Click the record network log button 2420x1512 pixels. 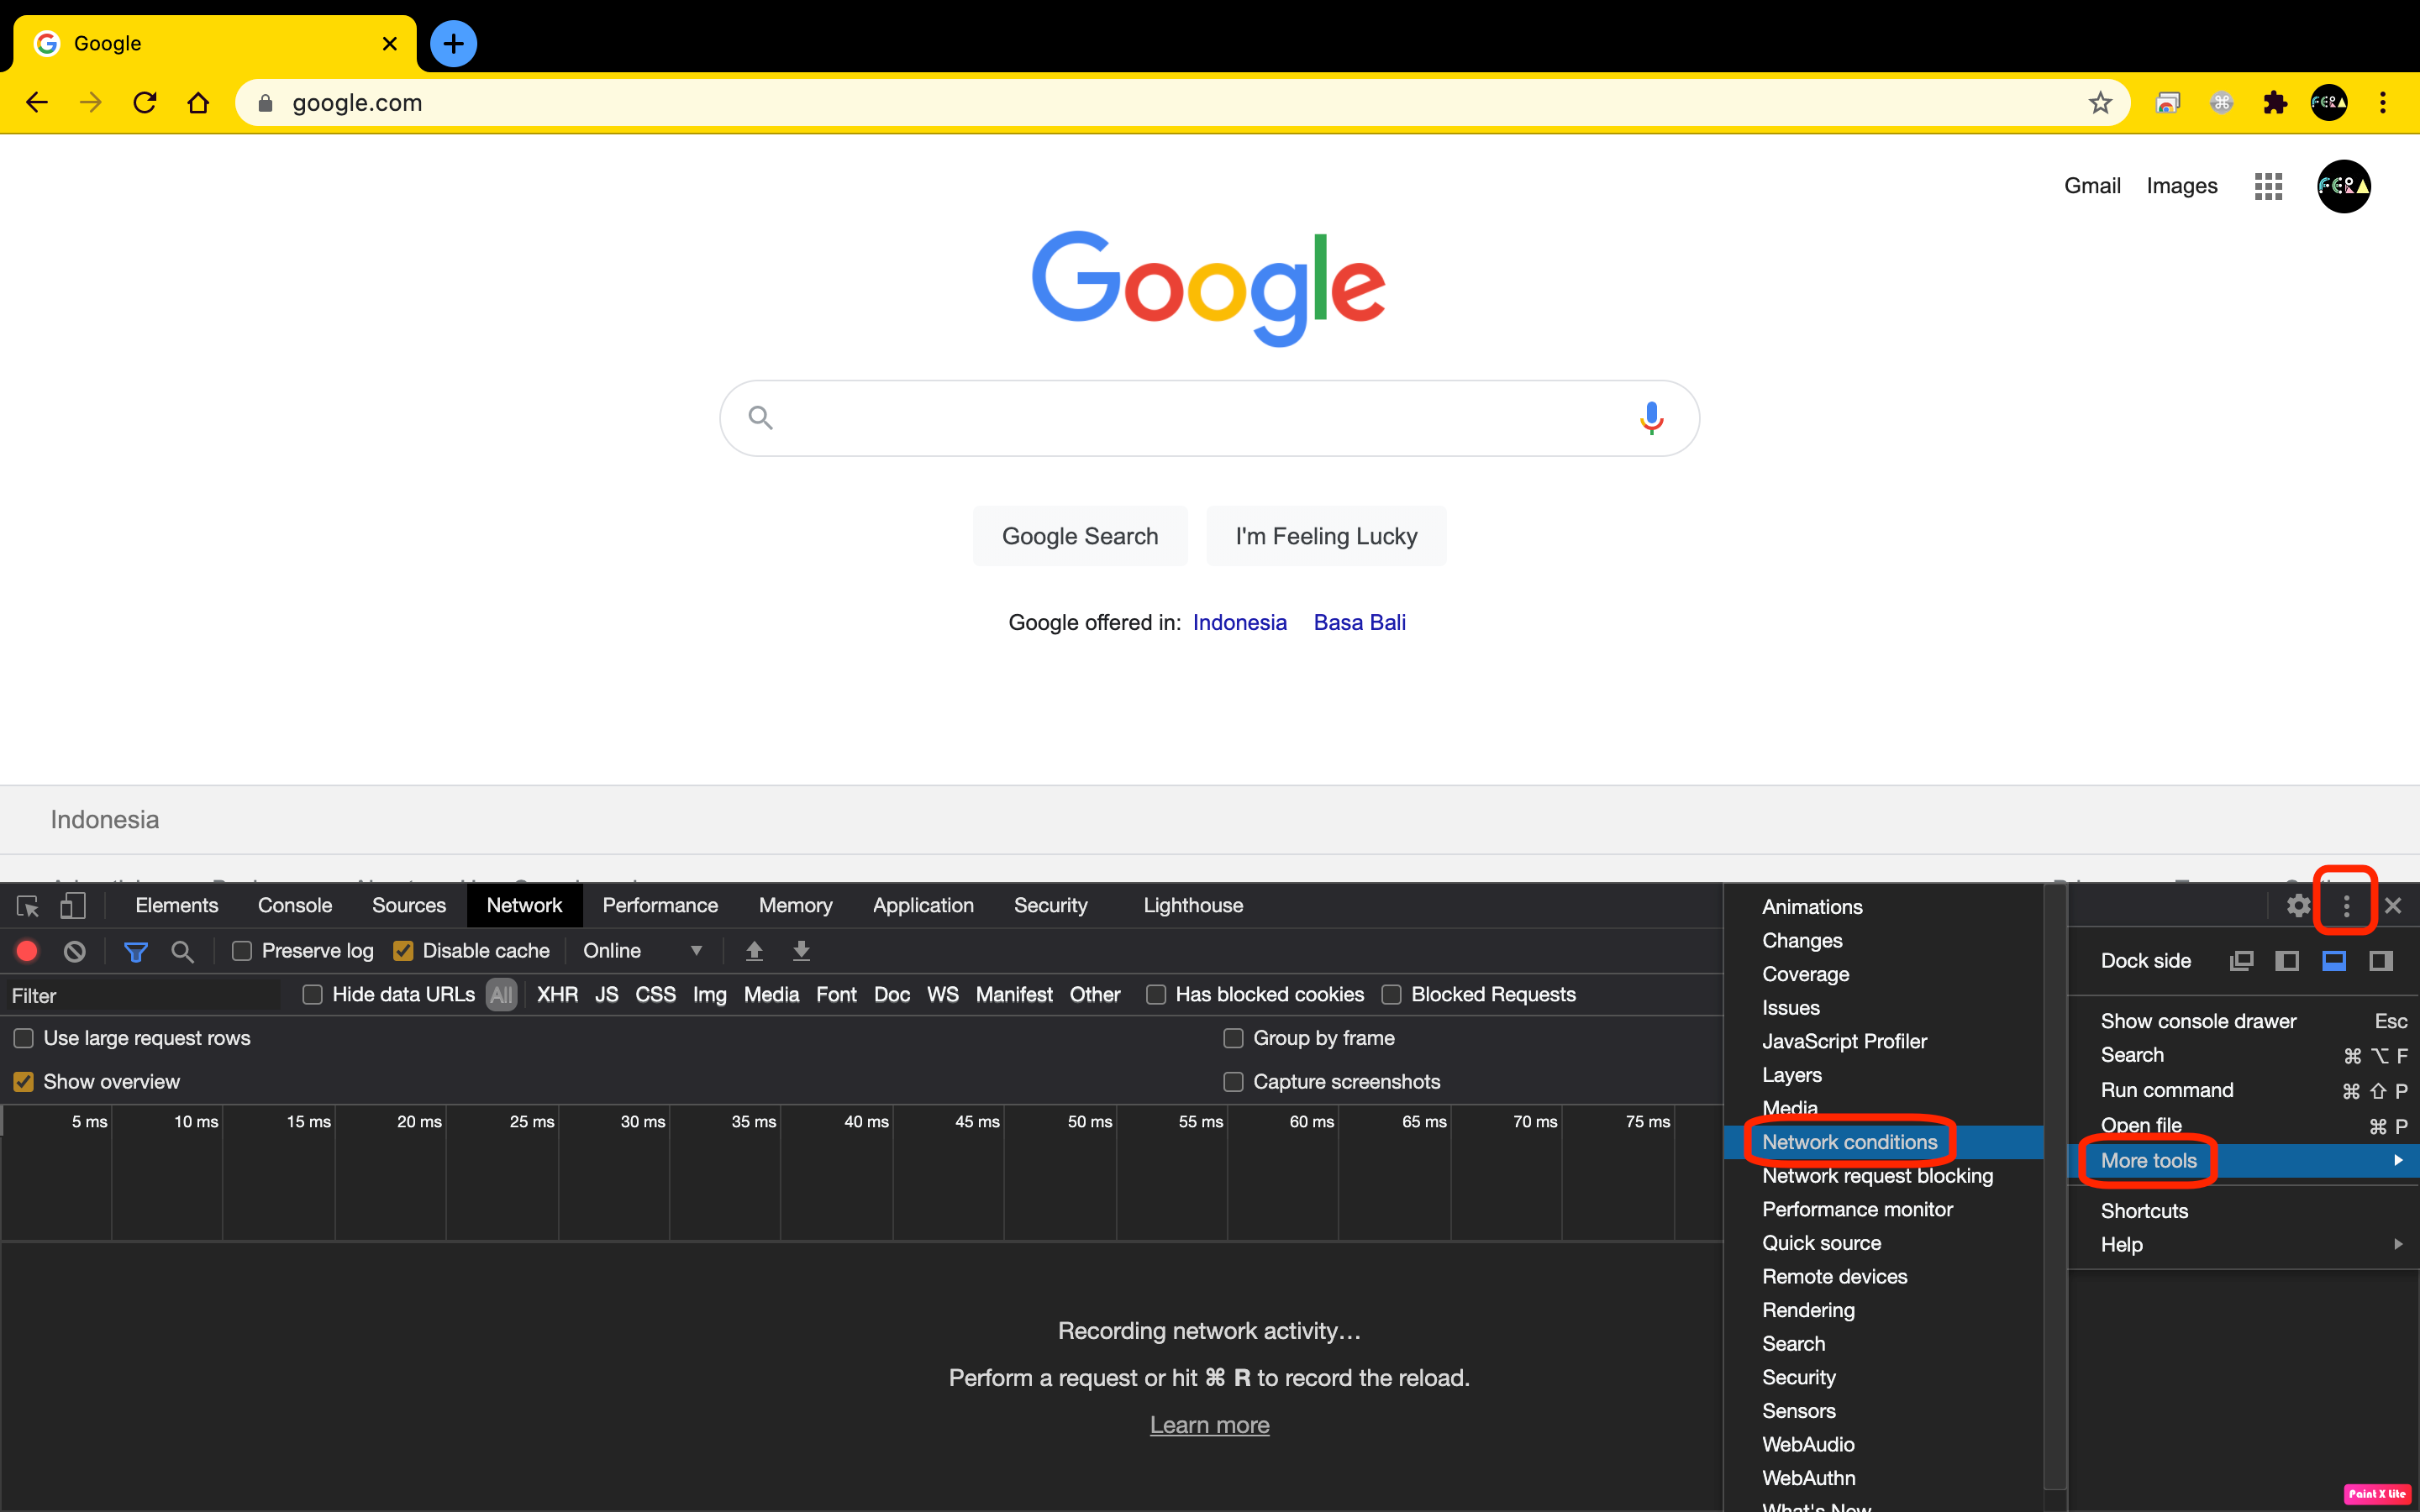tap(27, 951)
